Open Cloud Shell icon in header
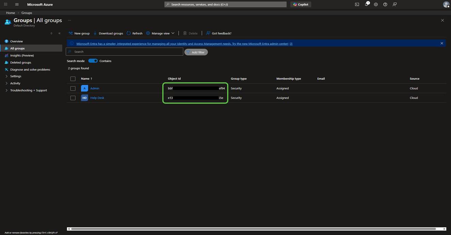The height and width of the screenshot is (235, 451). (357, 4)
